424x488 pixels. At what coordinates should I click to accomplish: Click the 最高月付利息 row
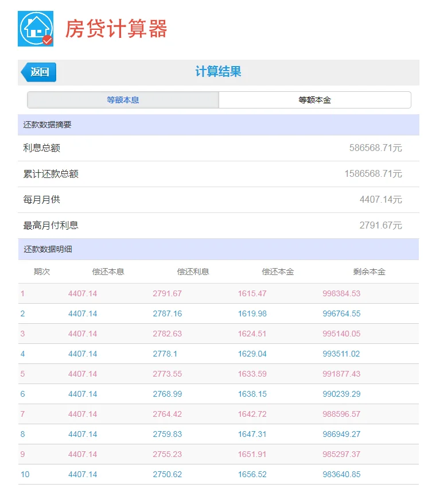point(218,226)
